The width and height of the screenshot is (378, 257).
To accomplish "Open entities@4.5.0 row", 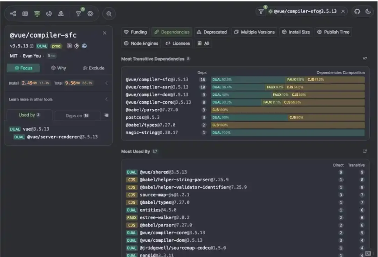I will [x=158, y=210].
